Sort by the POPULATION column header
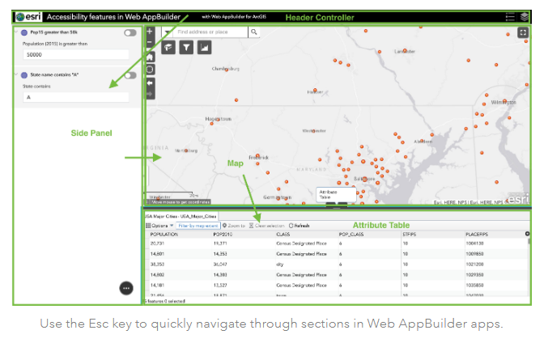 [164, 234]
